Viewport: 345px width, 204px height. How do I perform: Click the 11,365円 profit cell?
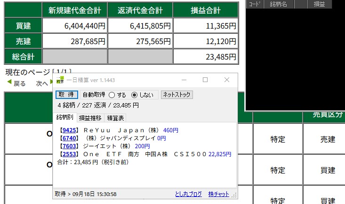tap(206, 26)
